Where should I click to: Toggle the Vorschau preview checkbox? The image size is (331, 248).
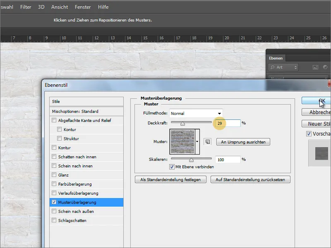tap(309, 134)
